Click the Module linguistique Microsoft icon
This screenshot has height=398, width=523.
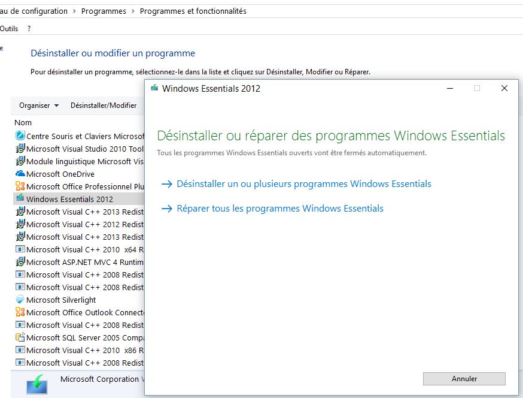point(20,161)
